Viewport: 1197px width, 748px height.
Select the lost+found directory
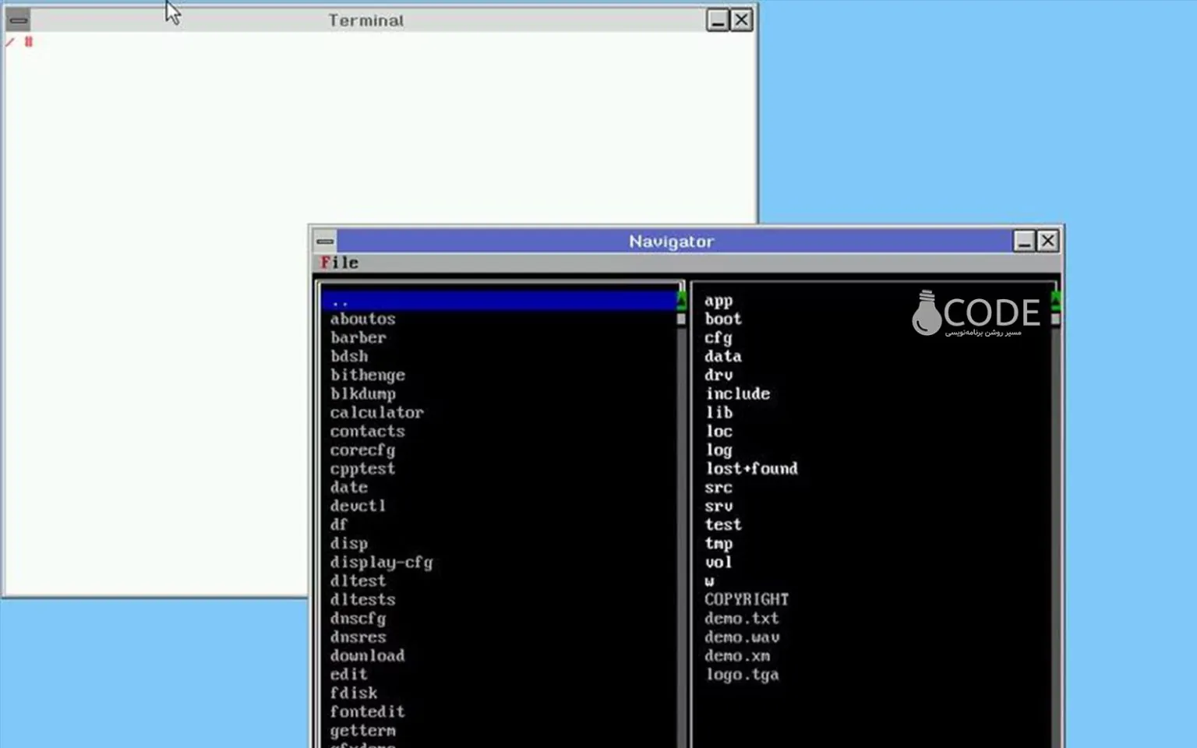click(x=751, y=469)
